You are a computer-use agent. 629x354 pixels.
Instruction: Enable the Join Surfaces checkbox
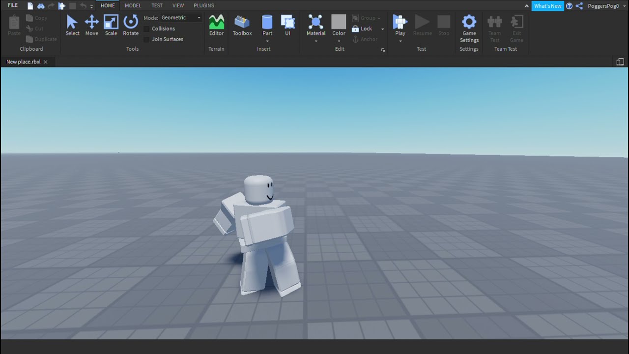pyautogui.click(x=146, y=39)
